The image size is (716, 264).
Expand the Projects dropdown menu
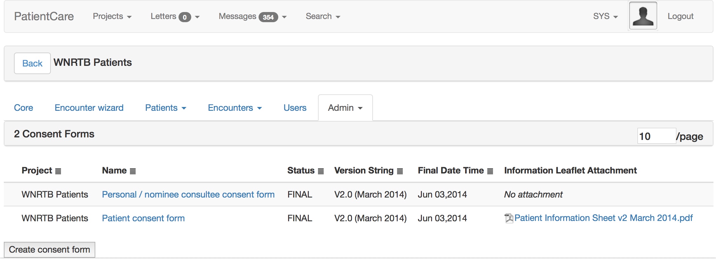(112, 16)
